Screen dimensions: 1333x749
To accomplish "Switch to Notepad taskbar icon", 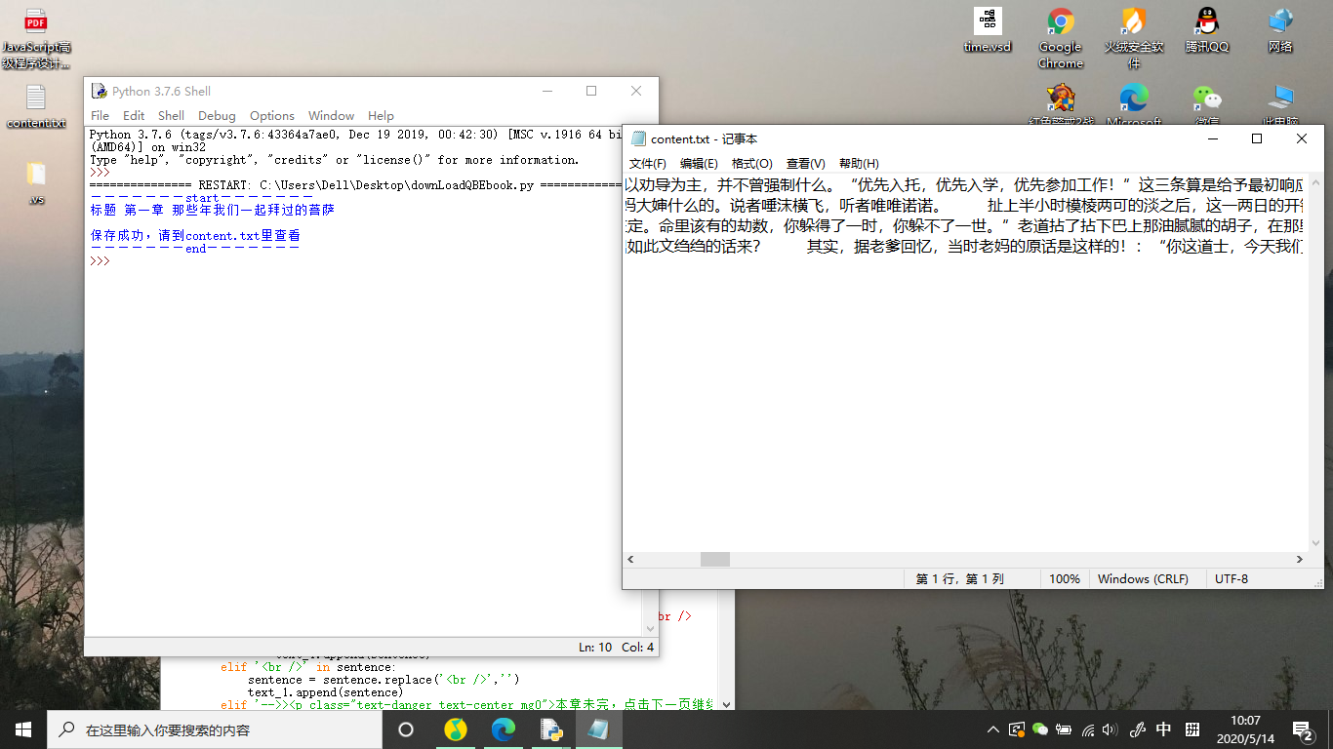I will click(x=598, y=729).
